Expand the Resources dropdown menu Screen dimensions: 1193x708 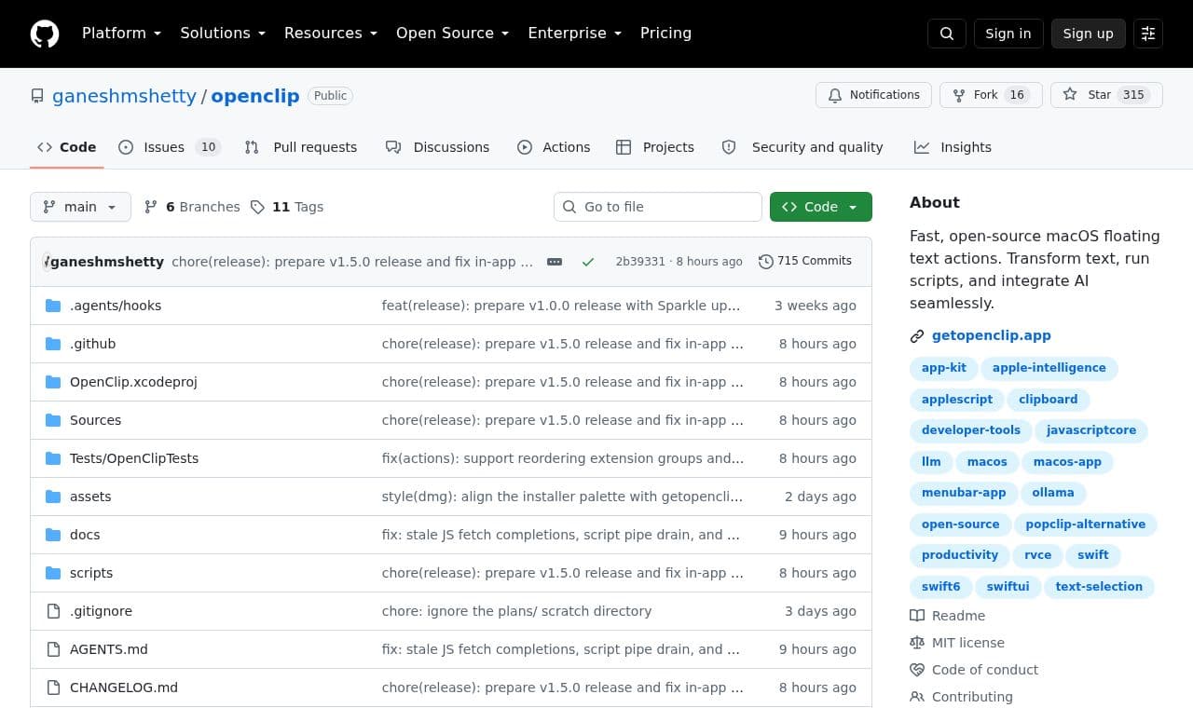click(x=331, y=34)
